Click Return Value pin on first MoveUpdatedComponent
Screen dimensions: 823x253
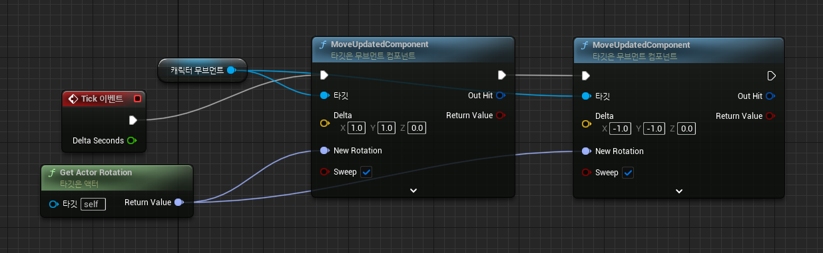pyautogui.click(x=500, y=116)
